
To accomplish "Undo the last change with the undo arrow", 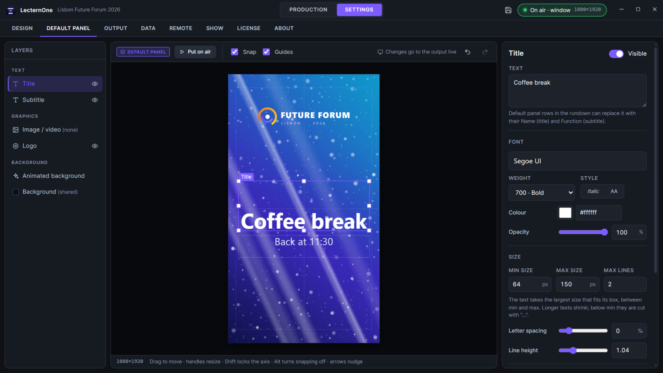I will pyautogui.click(x=467, y=52).
